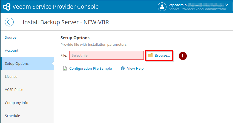
Task: Click the 'Provide file with installation parameters' text
Action: coord(94,45)
